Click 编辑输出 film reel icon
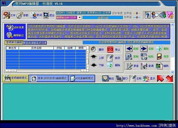The width and height of the screenshot is (178, 128). pyautogui.click(x=9, y=35)
